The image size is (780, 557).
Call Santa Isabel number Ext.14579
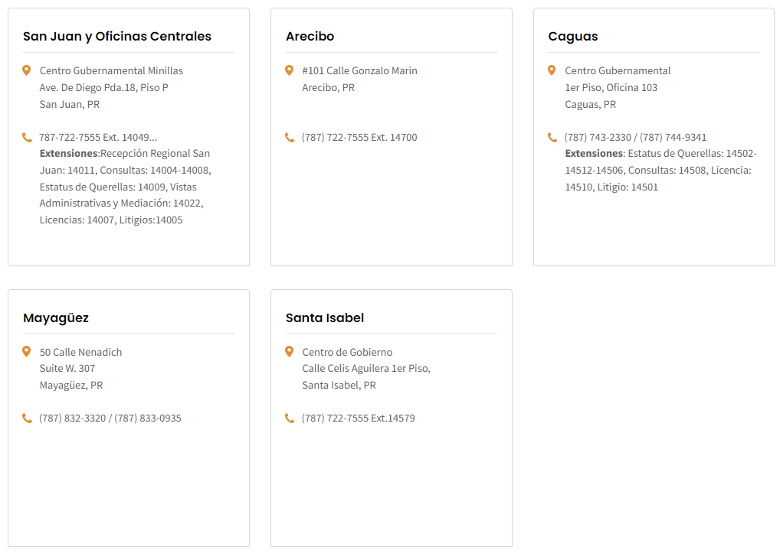click(358, 419)
